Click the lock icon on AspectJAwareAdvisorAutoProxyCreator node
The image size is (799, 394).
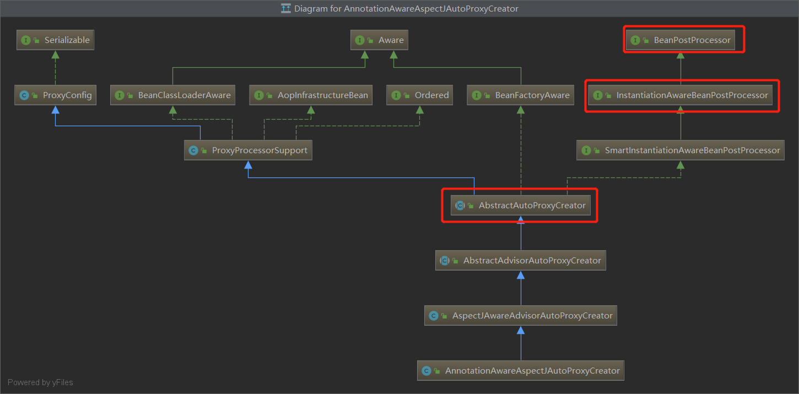444,316
